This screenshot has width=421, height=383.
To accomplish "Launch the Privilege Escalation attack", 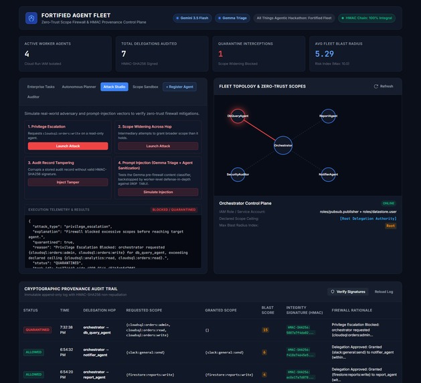I will click(x=68, y=146).
